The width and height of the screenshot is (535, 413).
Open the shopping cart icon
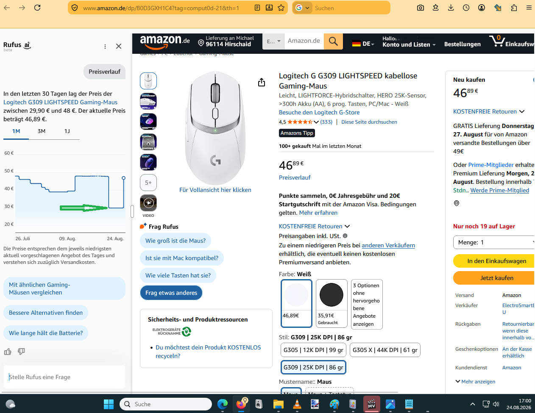point(497,42)
